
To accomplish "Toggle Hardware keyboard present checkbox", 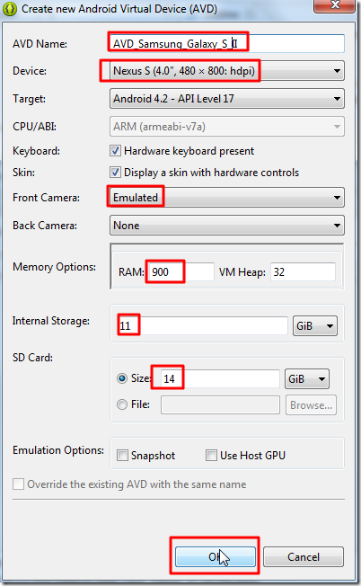I will [115, 151].
